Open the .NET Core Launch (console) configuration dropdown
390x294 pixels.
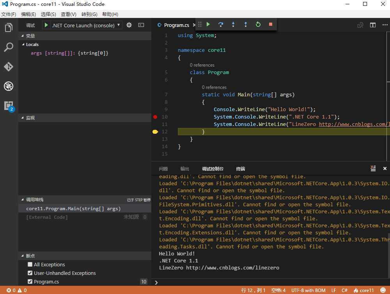[86, 25]
